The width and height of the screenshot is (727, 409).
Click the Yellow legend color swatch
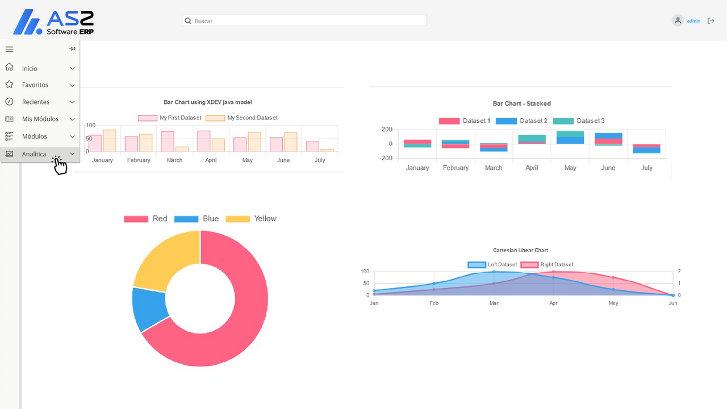pyautogui.click(x=237, y=219)
